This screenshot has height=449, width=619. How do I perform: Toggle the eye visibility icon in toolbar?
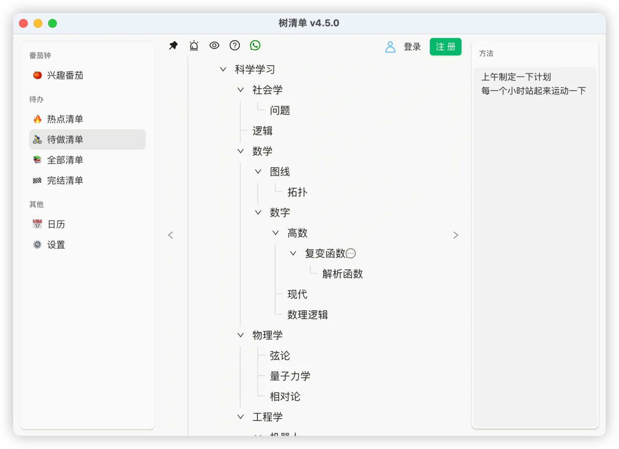tap(214, 45)
